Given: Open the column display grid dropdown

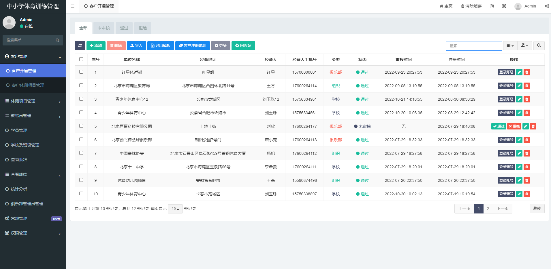Looking at the screenshot, I should tap(510, 46).
